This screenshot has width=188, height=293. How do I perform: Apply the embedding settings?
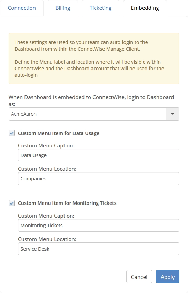coord(168,276)
